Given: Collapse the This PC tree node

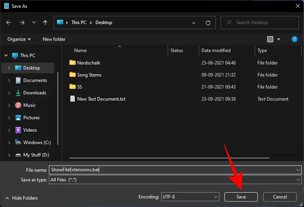Looking at the screenshot, I should 6,55.
